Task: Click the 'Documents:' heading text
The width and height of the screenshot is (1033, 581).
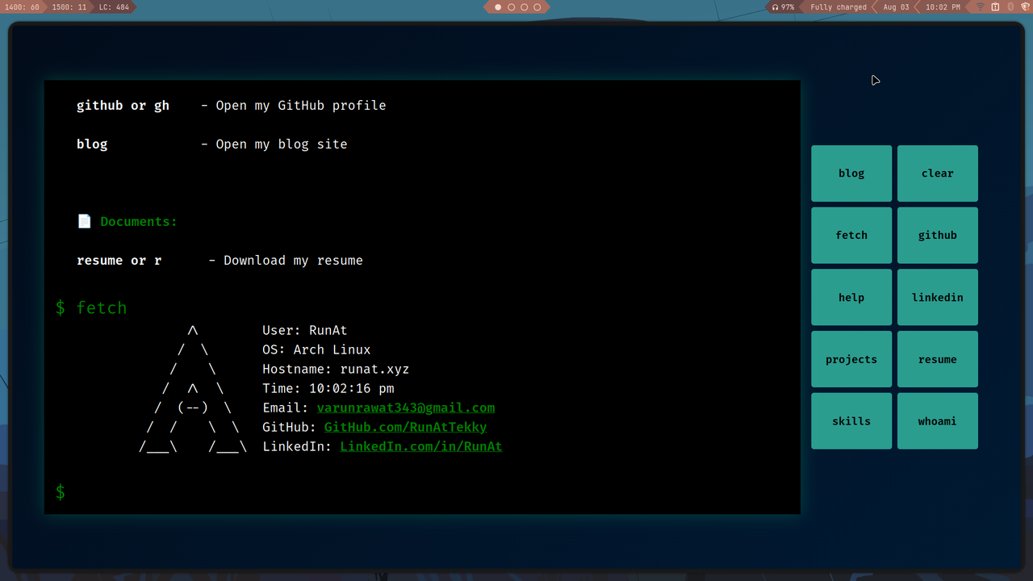Action: 139,222
